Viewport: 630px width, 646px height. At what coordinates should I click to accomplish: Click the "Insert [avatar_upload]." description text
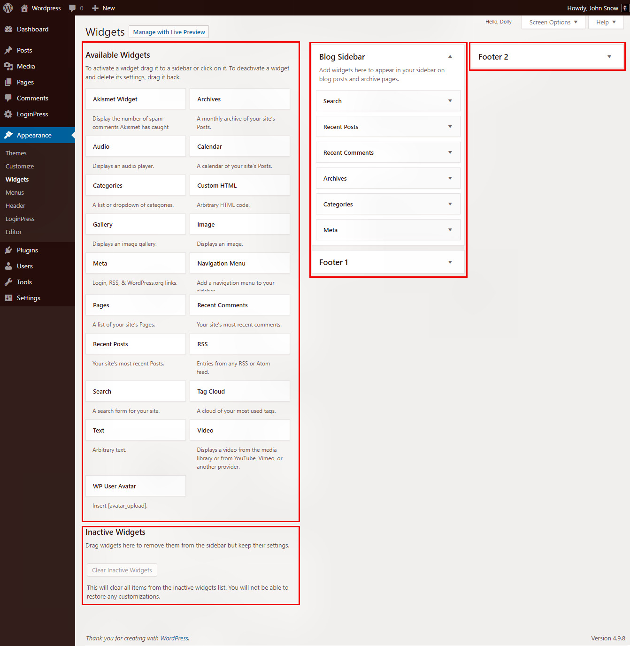coord(120,506)
